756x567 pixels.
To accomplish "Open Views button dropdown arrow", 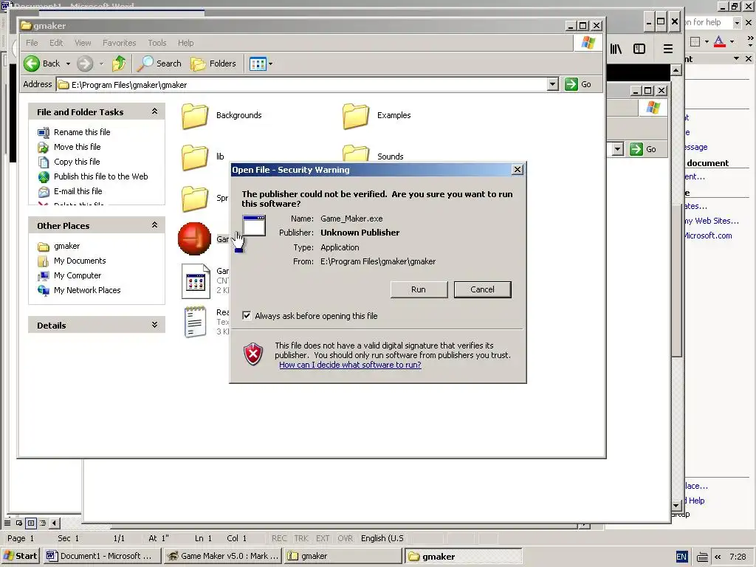I will pyautogui.click(x=270, y=63).
